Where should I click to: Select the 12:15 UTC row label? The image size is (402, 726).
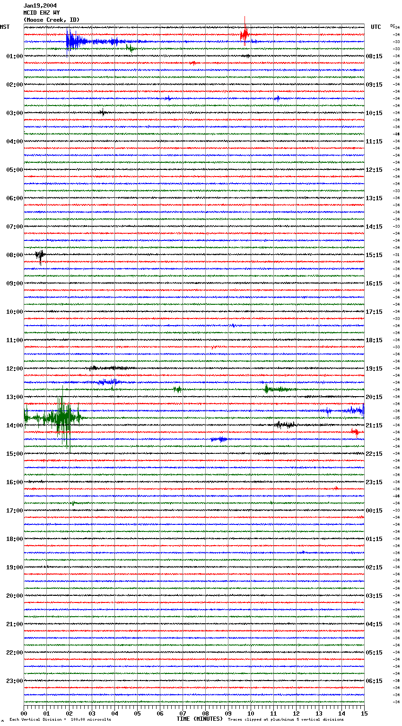pos(374,170)
